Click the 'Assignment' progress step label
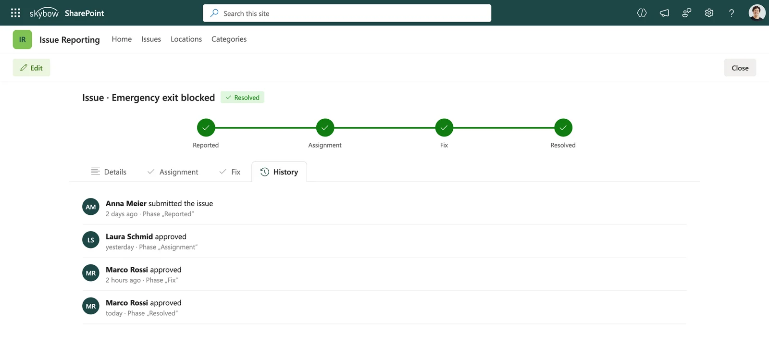Viewport: 769px width, 347px height. pyautogui.click(x=325, y=145)
